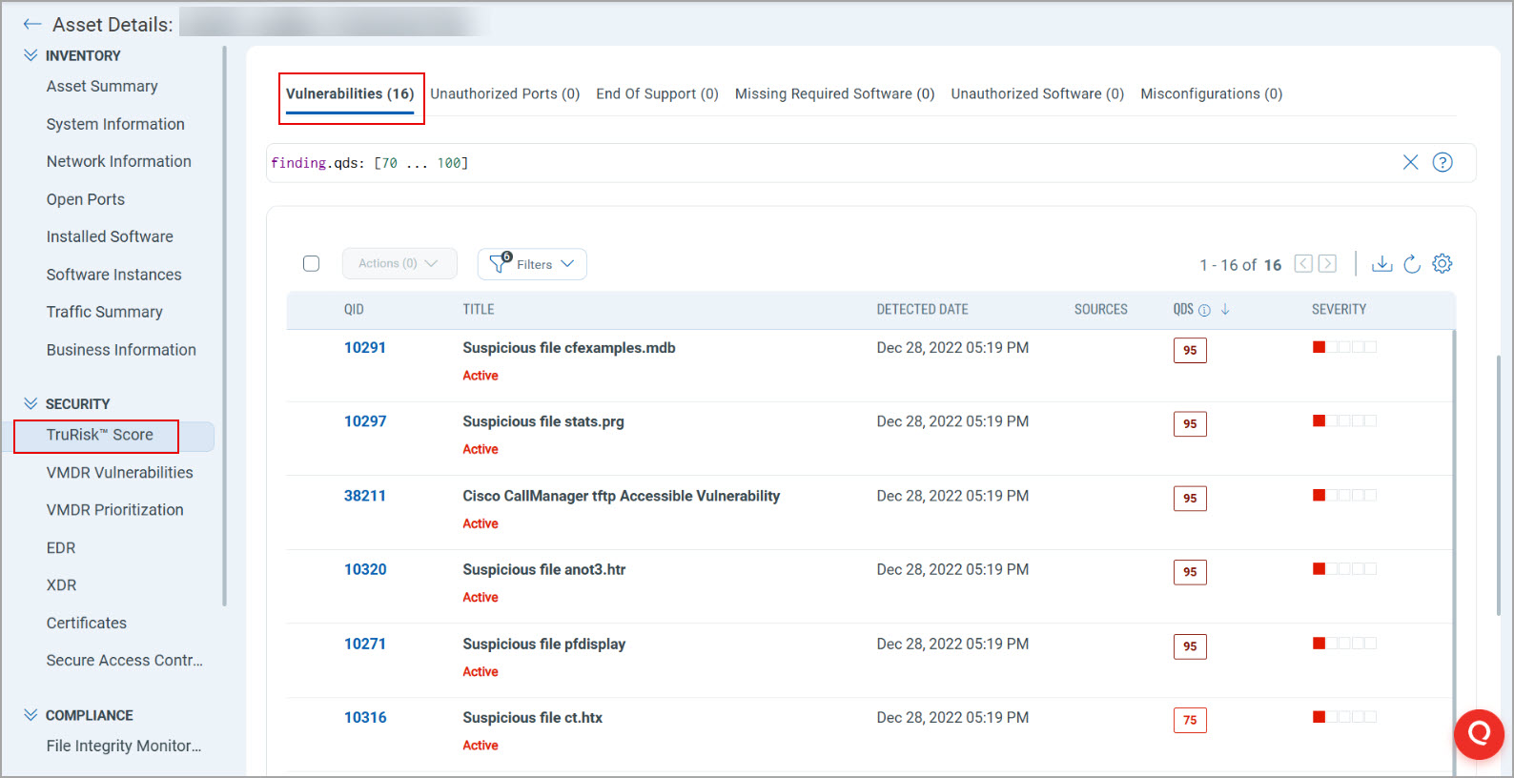Image resolution: width=1514 pixels, height=778 pixels.
Task: Expand the Filters dropdown
Action: pos(532,264)
